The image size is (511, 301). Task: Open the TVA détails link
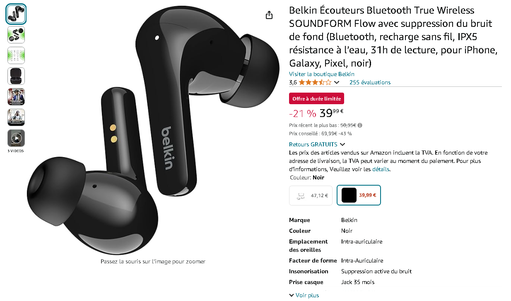381,169
